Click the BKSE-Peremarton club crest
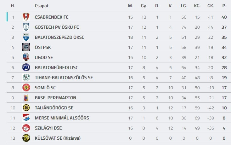This screenshot has width=231, height=145. 26,98
